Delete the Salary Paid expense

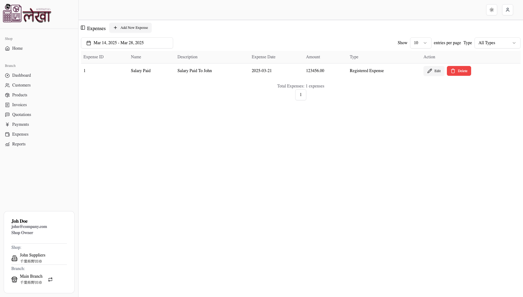(x=459, y=71)
